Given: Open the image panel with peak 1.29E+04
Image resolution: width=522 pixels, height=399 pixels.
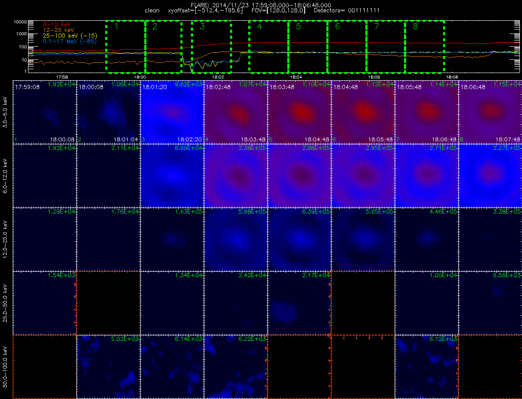Looking at the screenshot, I should point(45,239).
